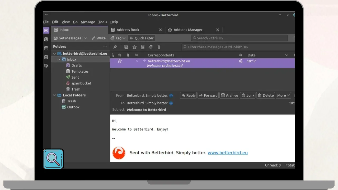
Task: Open the Address Book from the left sidebar
Action: coord(46,39)
